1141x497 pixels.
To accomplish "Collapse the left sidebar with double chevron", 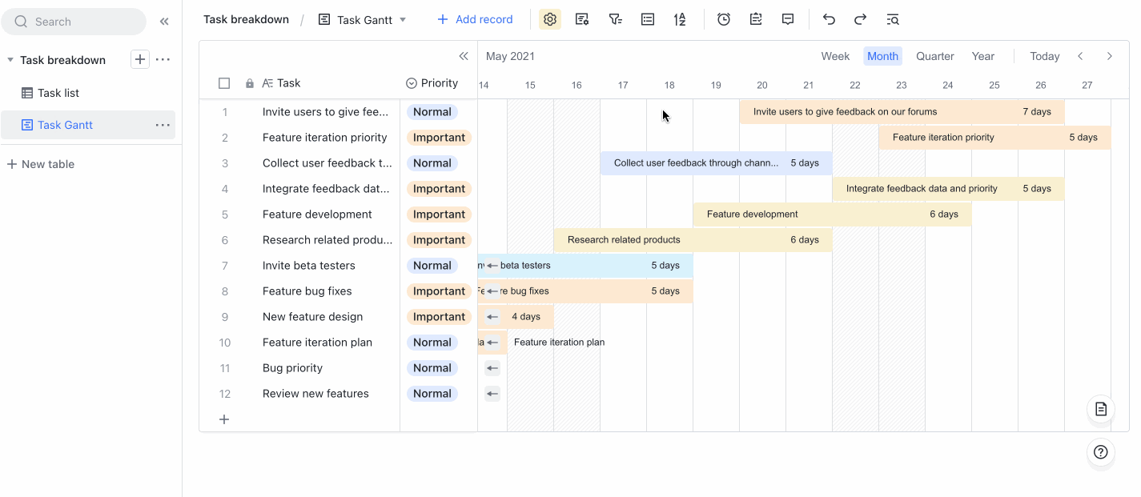I will pyautogui.click(x=164, y=22).
